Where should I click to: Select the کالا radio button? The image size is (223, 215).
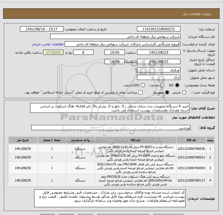177,85
